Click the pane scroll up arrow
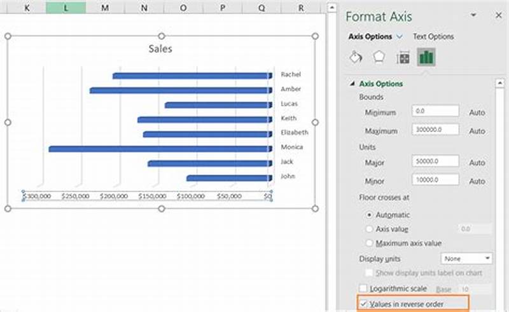Viewport: 509px width, 312px height. 499,83
